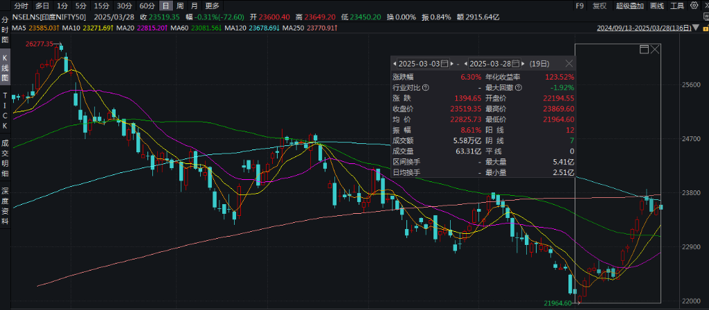Maximize the selection range box

(644, 50)
